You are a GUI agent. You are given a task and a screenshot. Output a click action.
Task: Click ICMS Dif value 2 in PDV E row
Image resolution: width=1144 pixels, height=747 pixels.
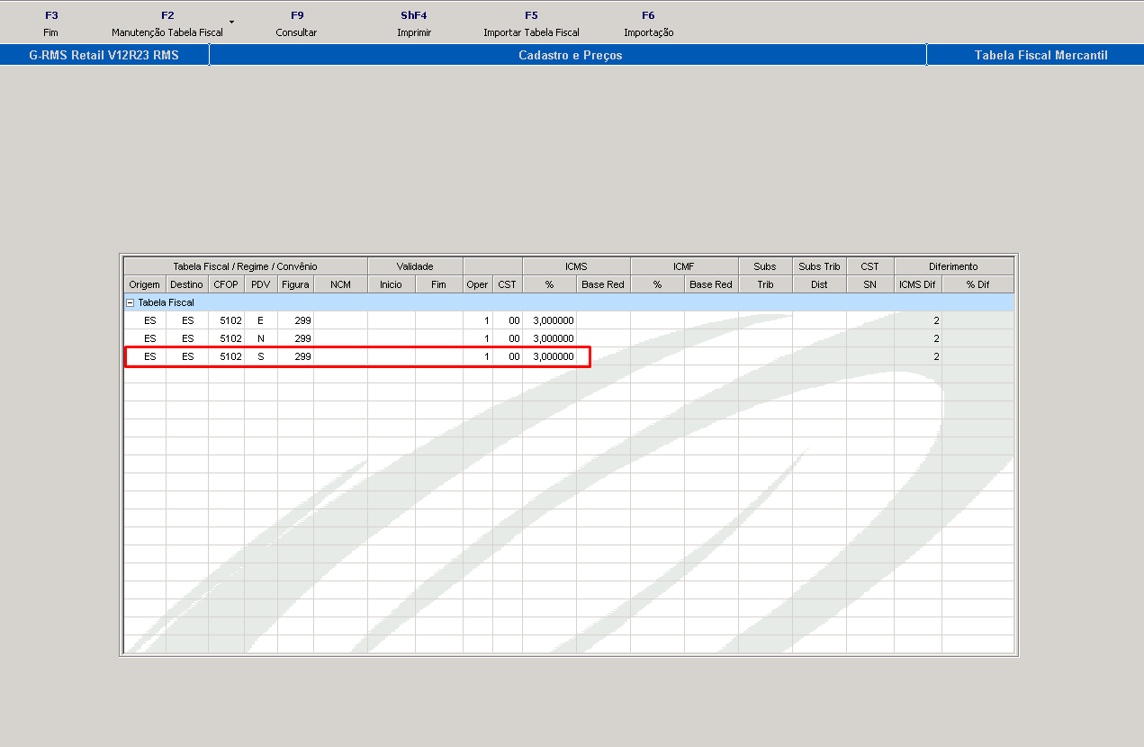click(x=917, y=320)
